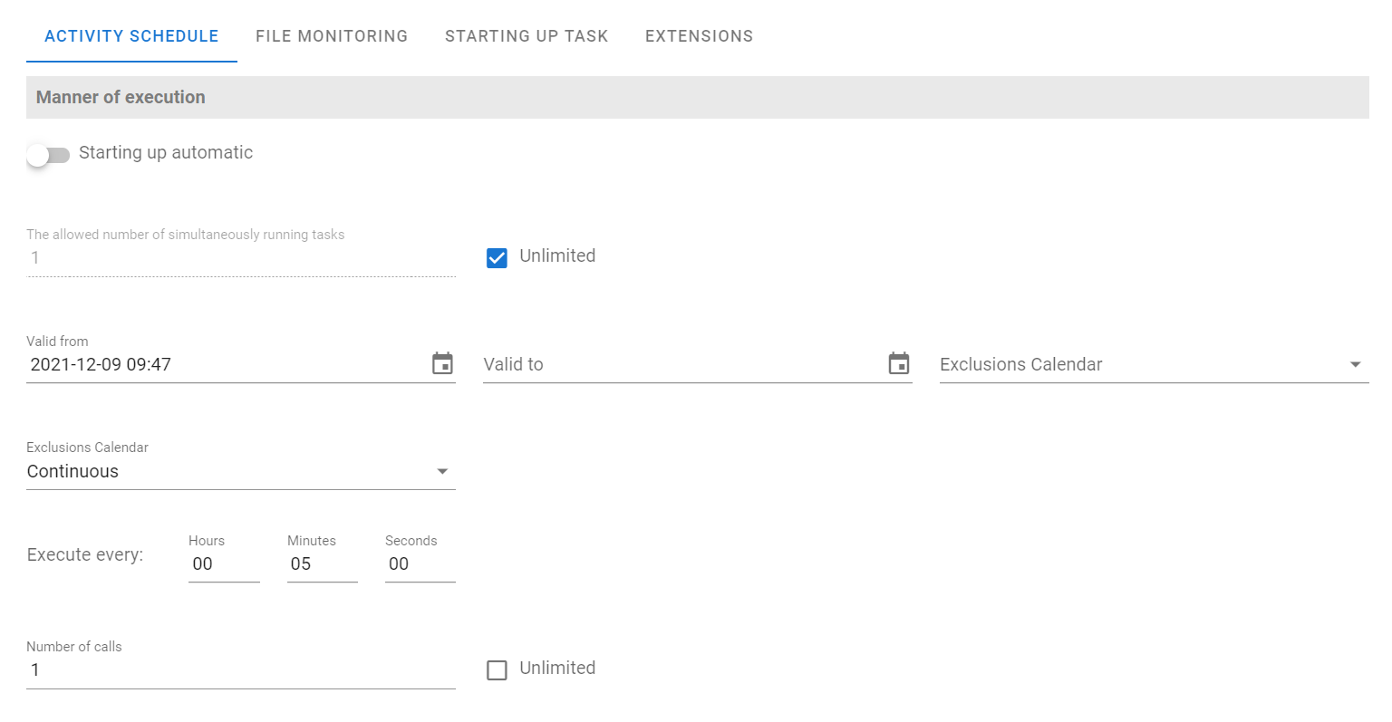Screen dimensions: 1392x722
Task: Edit the Minutes field showing 05
Action: tap(322, 563)
